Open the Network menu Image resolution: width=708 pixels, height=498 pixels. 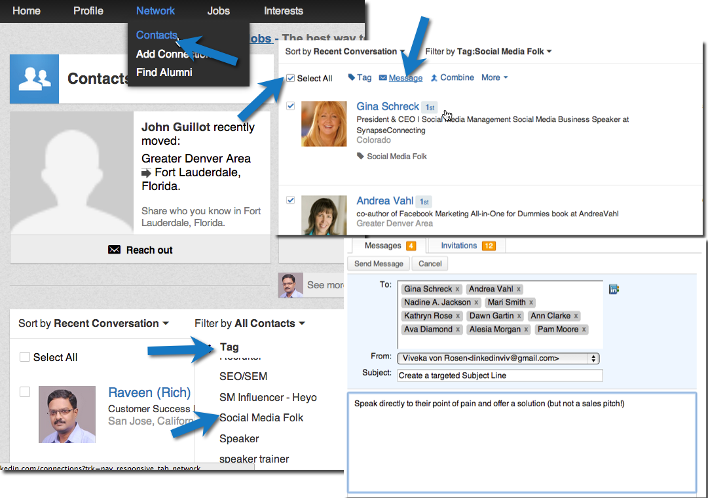155,11
